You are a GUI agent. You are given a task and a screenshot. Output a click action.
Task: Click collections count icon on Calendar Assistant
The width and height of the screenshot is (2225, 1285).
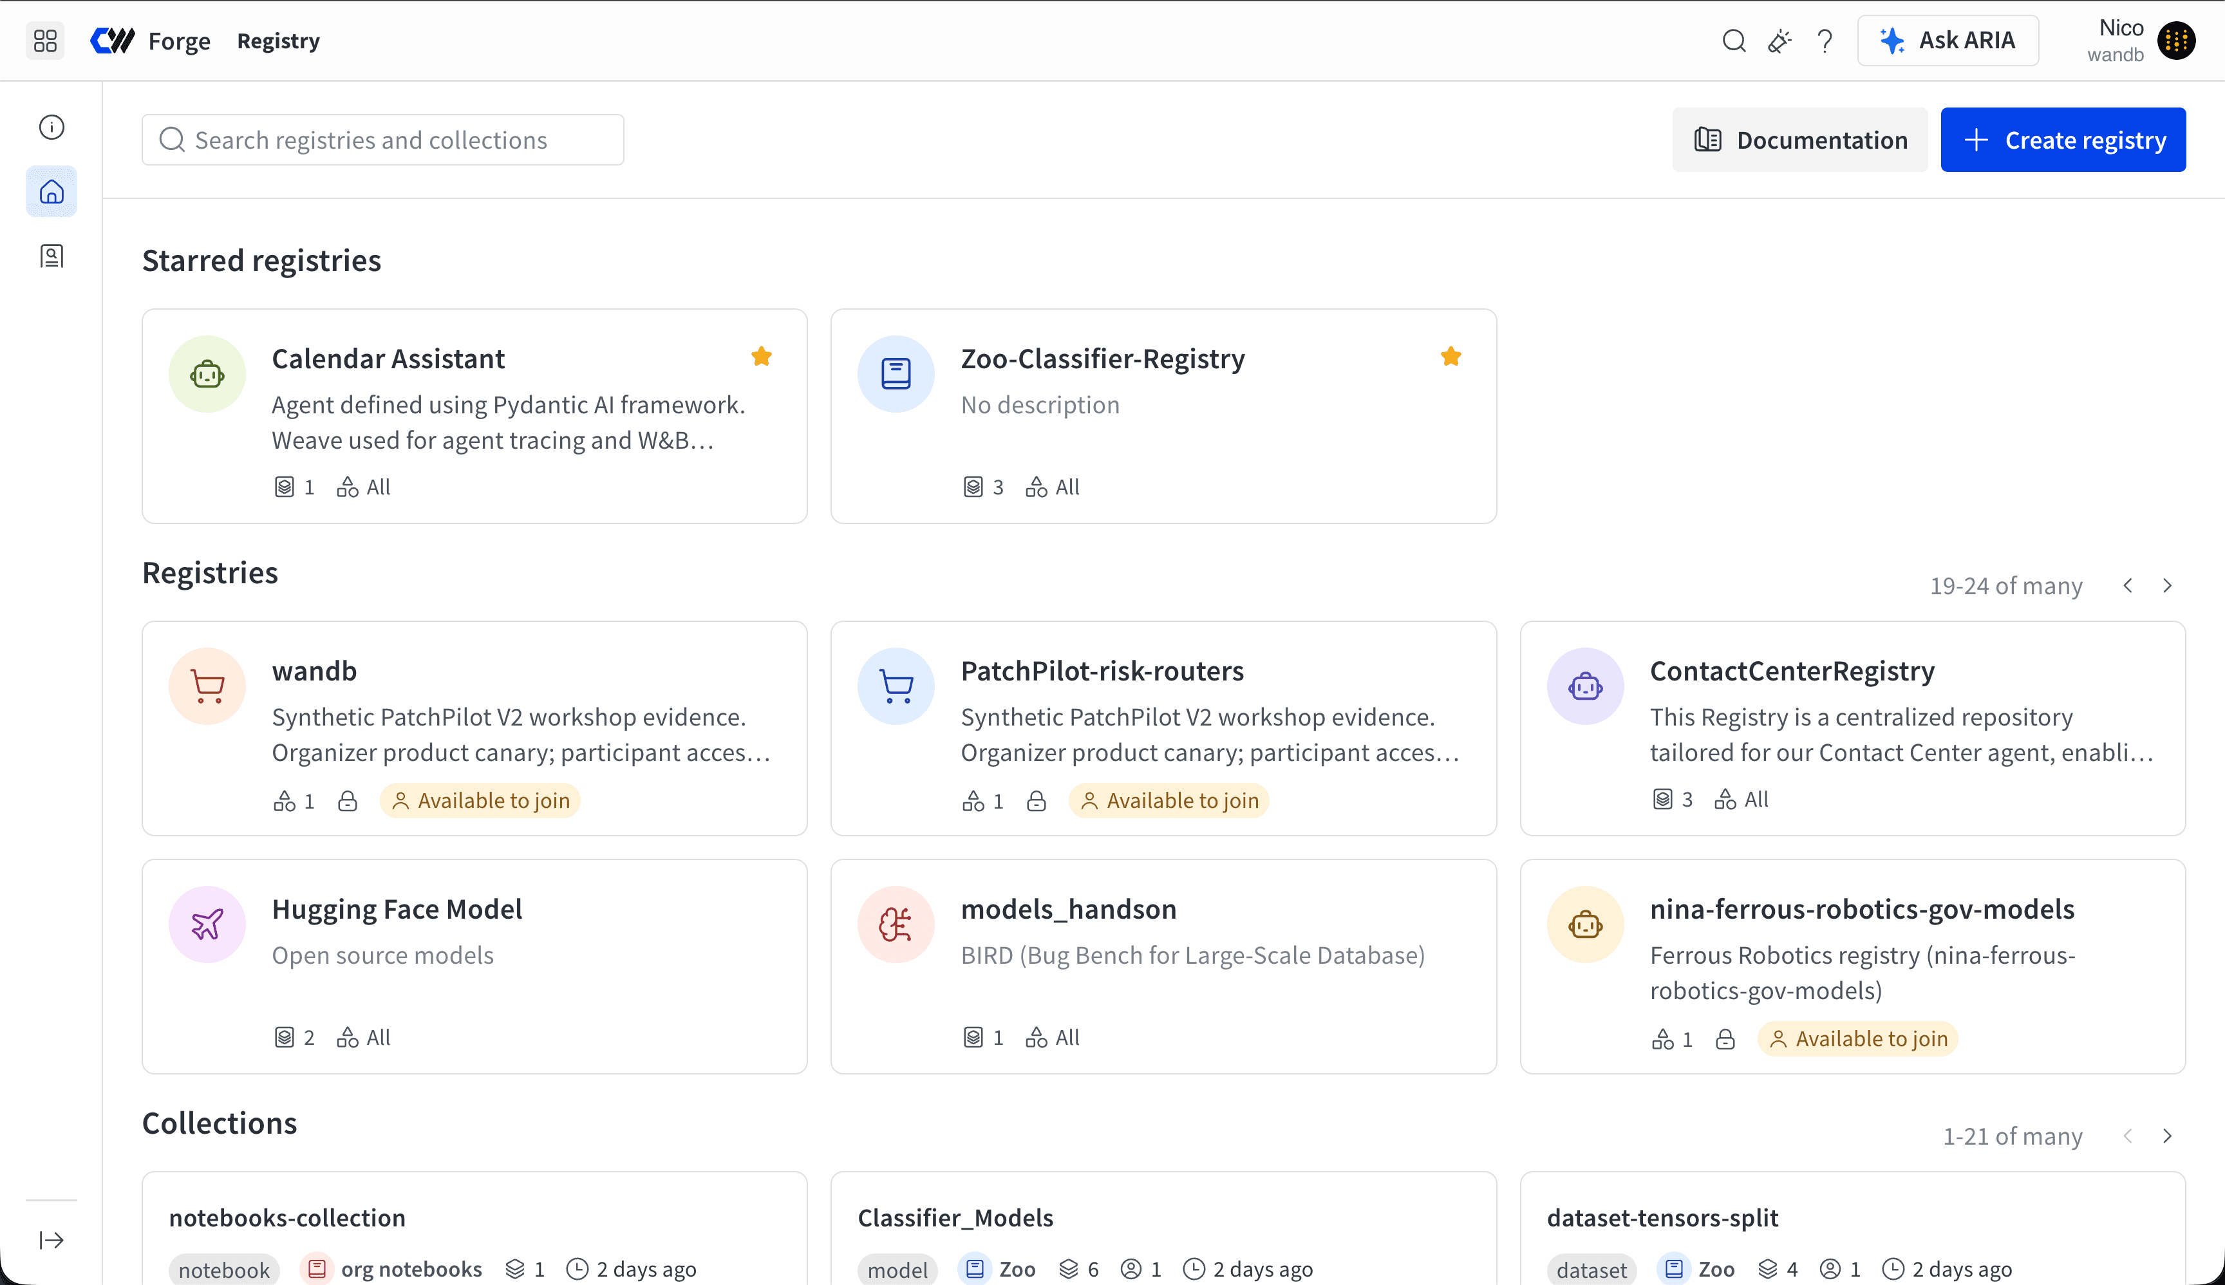coord(283,487)
